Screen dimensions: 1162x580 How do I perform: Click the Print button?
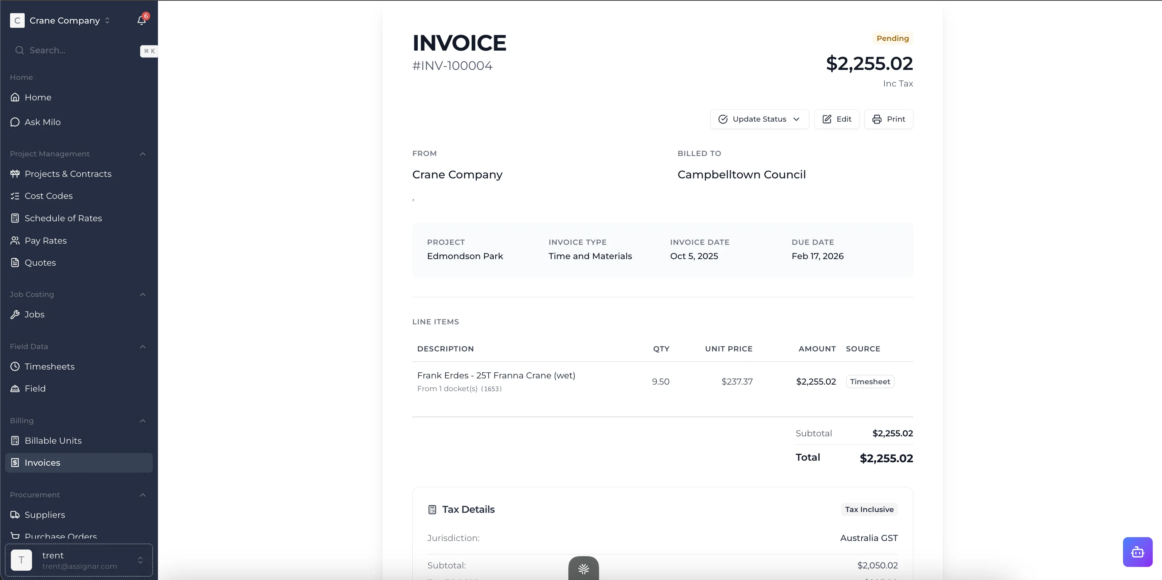click(x=888, y=119)
